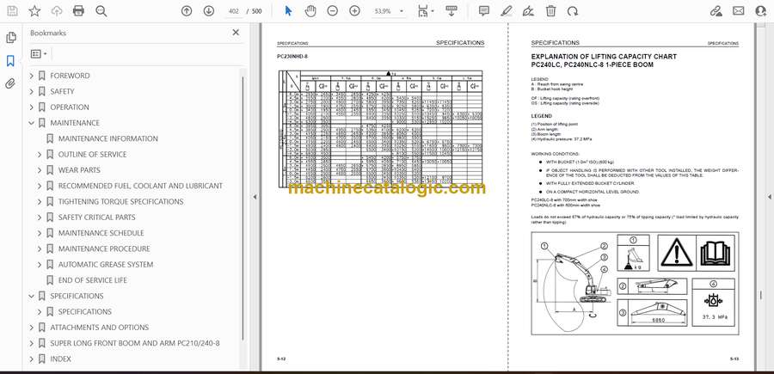
Task: Jump to END OF SERVICE LIFE
Action: [x=93, y=280]
